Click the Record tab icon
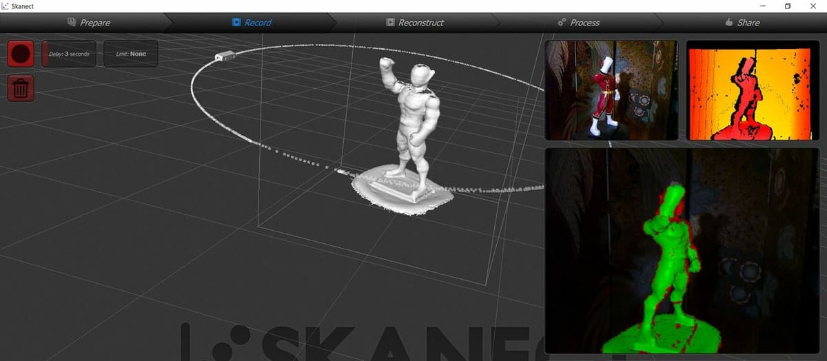 coord(238,22)
